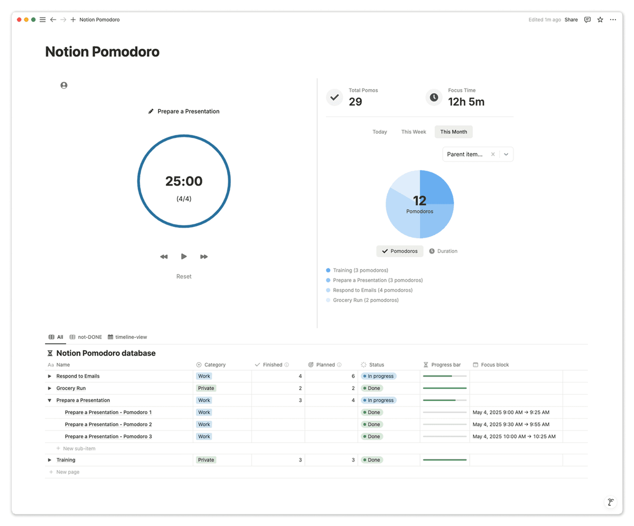This screenshot has height=526, width=634.
Task: Open the three-dots more options menu
Action: [x=613, y=20]
